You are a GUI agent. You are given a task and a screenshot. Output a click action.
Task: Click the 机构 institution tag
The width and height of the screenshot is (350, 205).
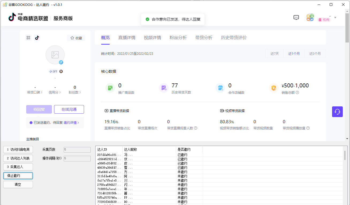point(324,20)
